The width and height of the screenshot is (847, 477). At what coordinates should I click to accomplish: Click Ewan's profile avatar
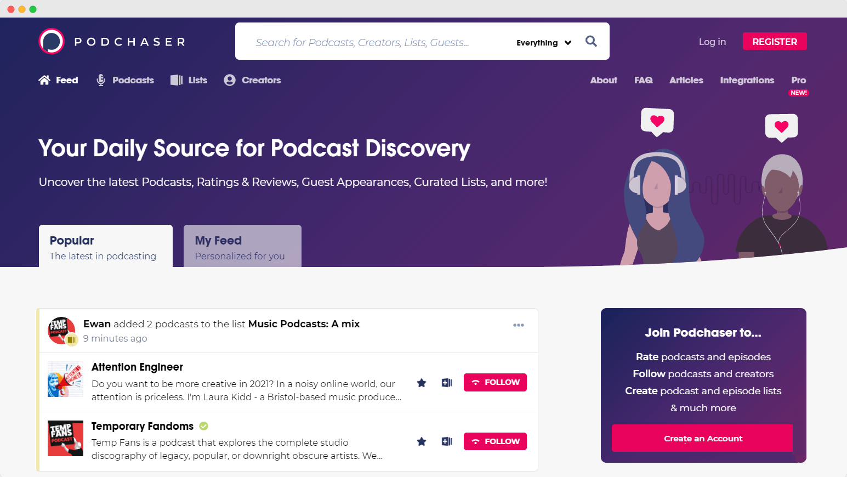pos(61,331)
